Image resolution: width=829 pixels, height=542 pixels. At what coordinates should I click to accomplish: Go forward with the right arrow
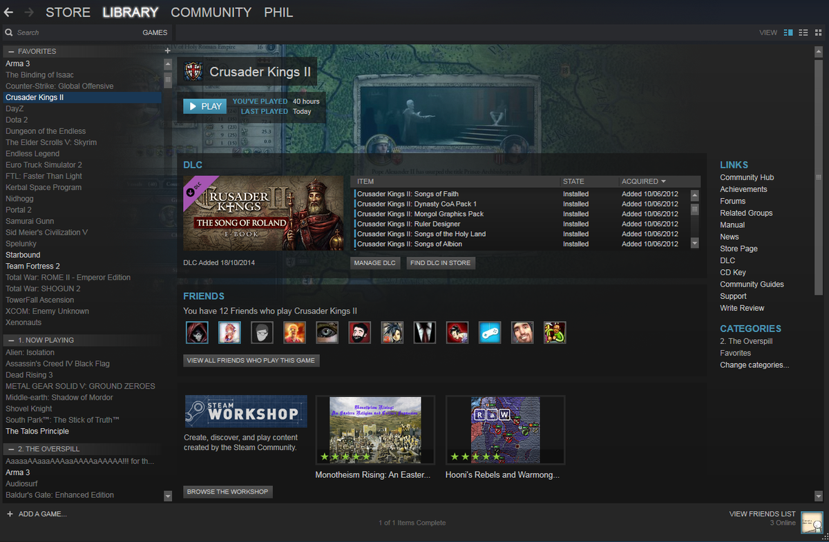point(29,12)
